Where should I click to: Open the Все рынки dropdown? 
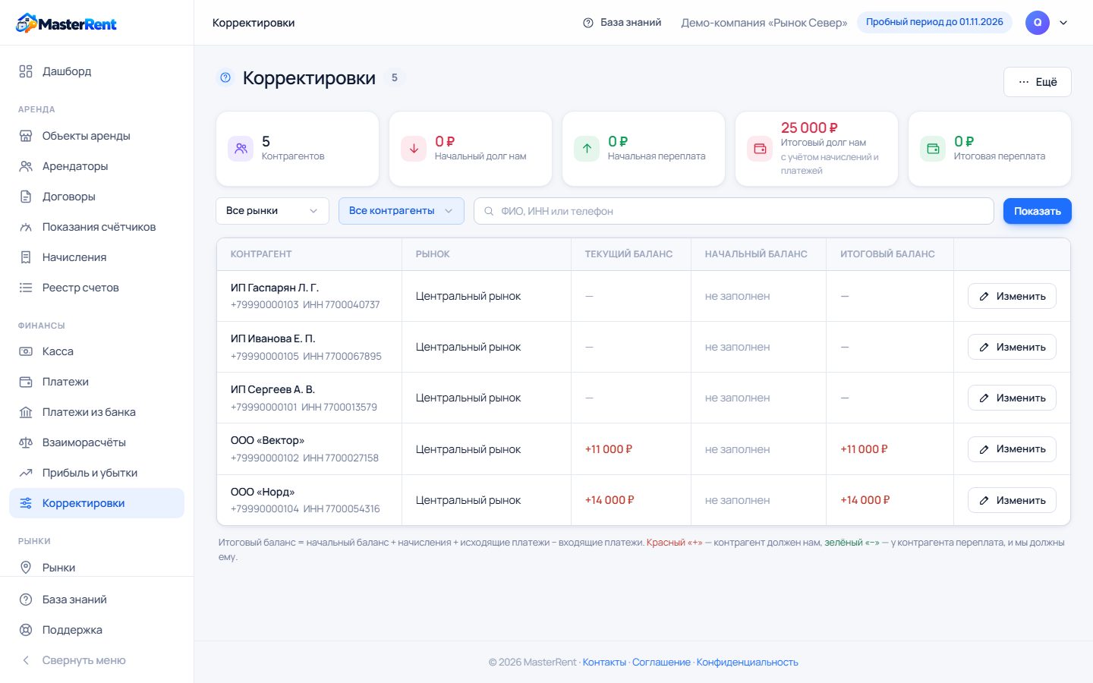click(x=272, y=211)
